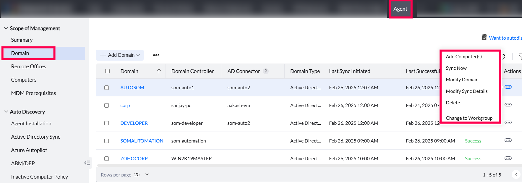The width and height of the screenshot is (522, 183).
Task: Open the Add Domain dropdown
Action: [120, 55]
